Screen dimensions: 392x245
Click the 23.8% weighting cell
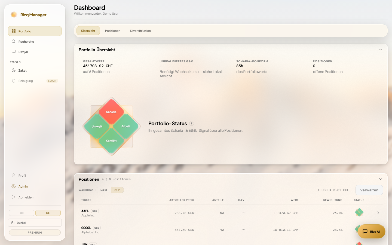tap(338, 230)
